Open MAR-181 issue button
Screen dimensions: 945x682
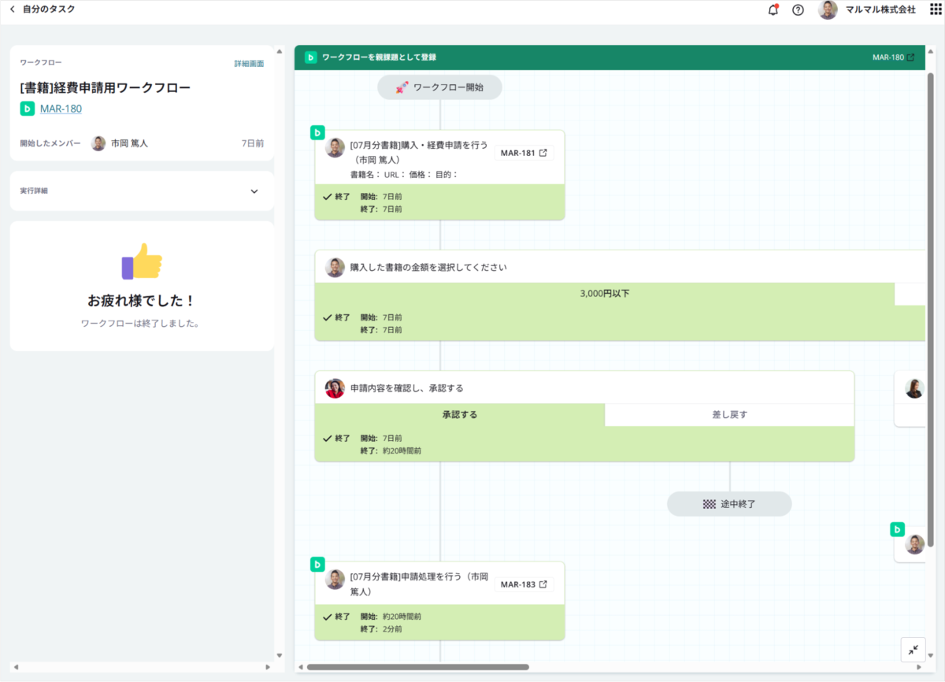tap(524, 153)
